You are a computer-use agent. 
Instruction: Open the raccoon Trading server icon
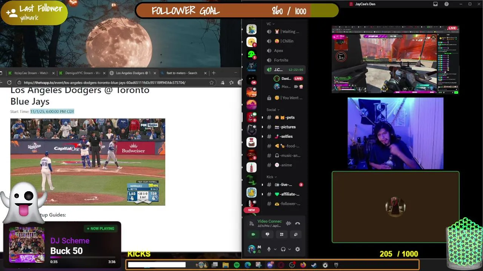[251, 67]
